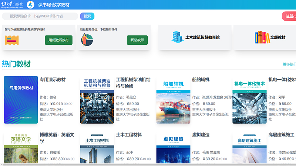
Task: Open the 机电一体化技术 book cover
Action: [249, 100]
